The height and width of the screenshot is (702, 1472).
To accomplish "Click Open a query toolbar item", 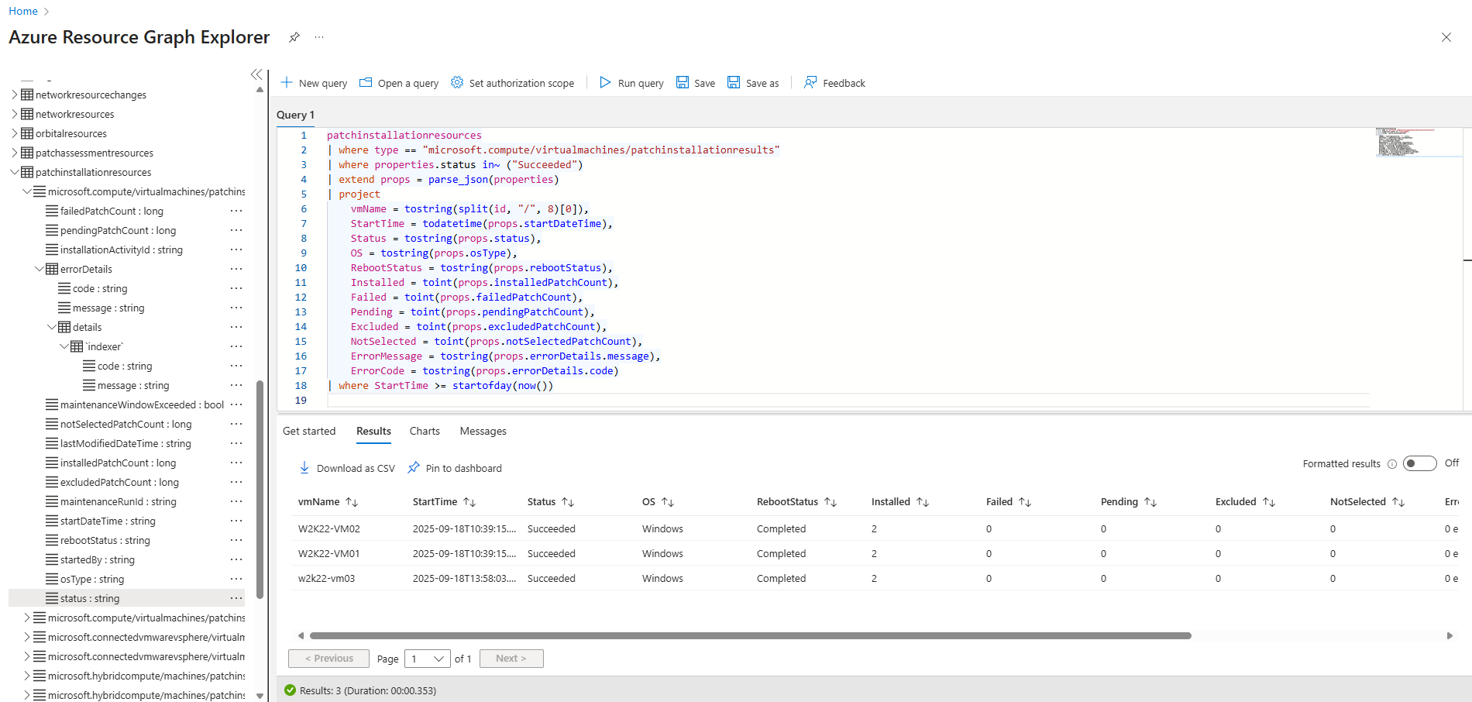I will 399,83.
